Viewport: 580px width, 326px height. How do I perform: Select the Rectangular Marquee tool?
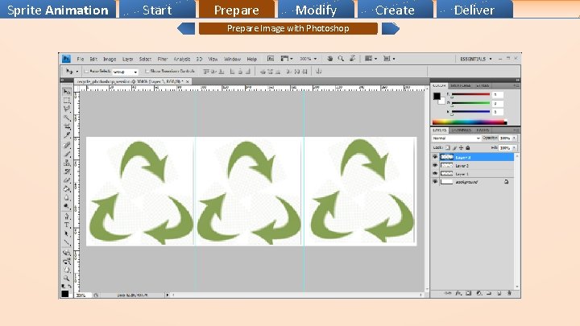click(x=67, y=100)
